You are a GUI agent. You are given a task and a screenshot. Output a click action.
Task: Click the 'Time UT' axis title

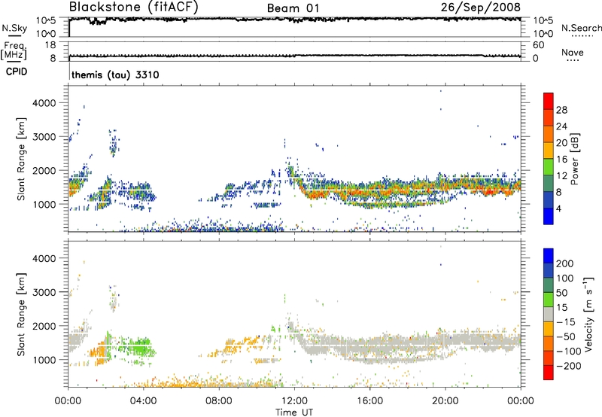tap(294, 412)
